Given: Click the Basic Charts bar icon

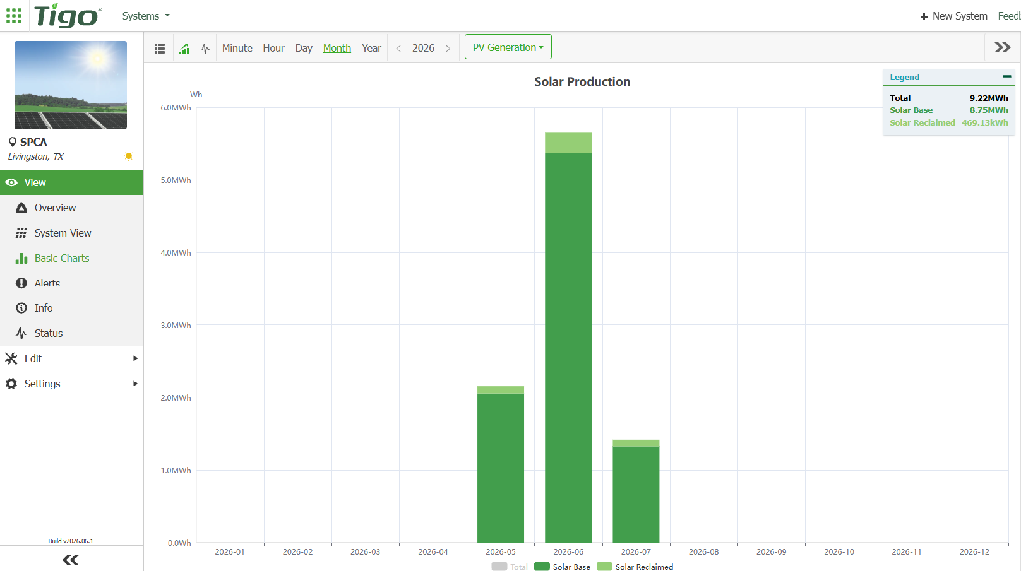Looking at the screenshot, I should (x=21, y=258).
